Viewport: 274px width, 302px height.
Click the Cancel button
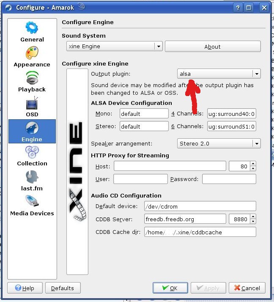[x=247, y=288]
